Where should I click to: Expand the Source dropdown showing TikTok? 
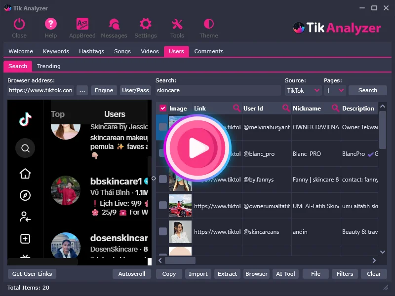(x=303, y=90)
